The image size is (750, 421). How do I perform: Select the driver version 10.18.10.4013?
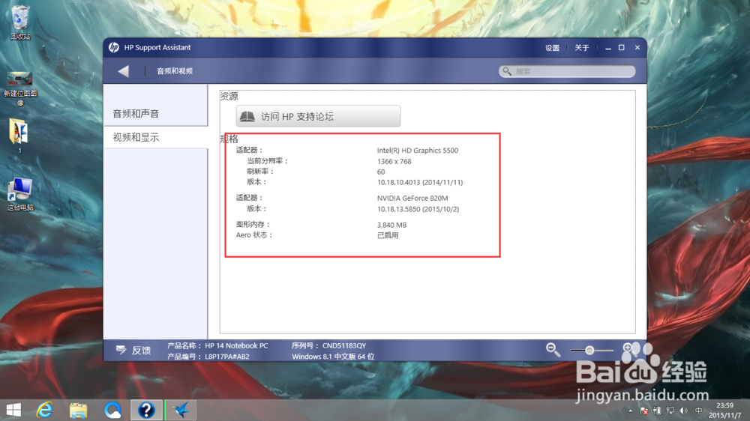coord(398,183)
